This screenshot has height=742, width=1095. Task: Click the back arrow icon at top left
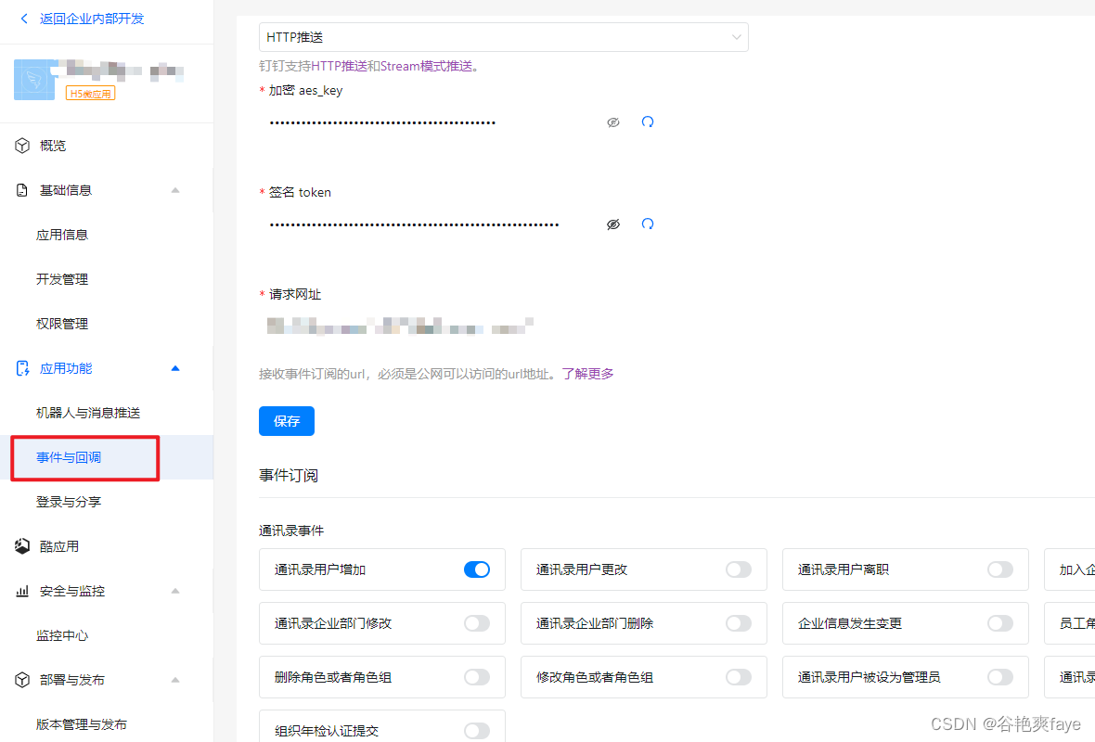click(x=24, y=19)
